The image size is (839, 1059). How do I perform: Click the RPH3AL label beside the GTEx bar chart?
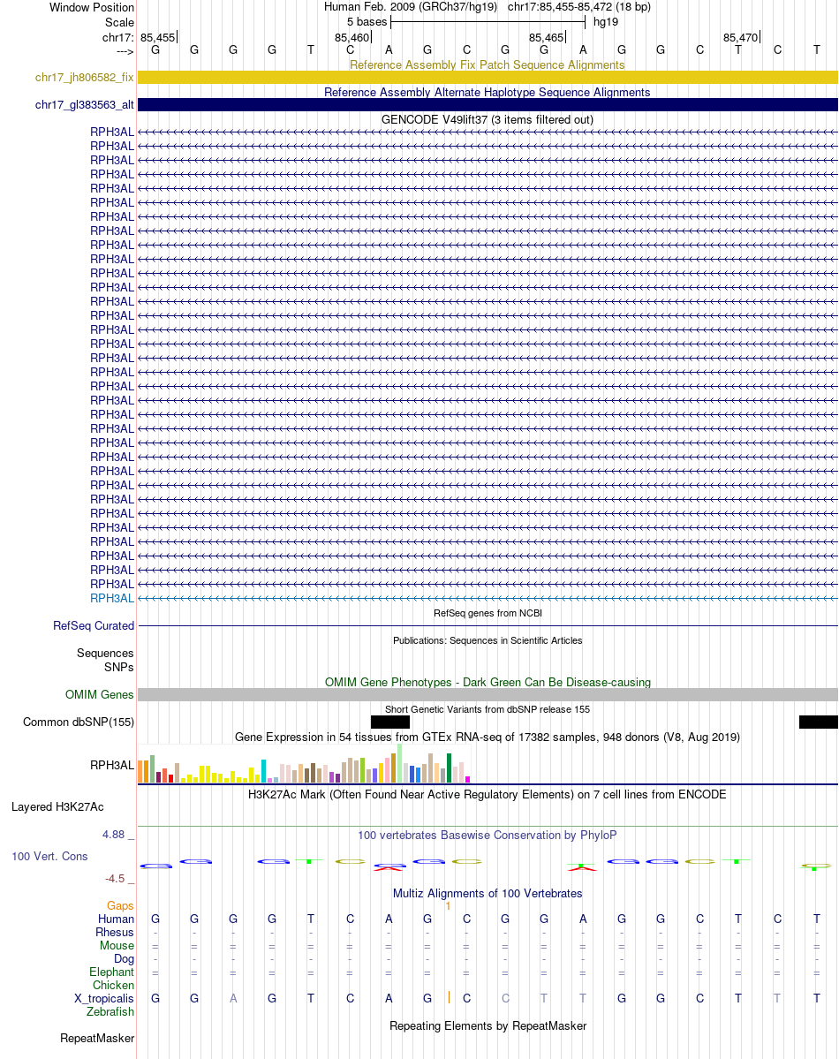pos(112,765)
